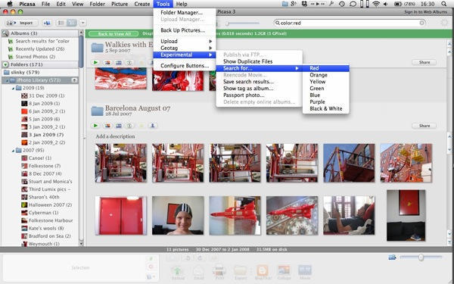Select the boy with striped hat thumbnail

pyautogui.click(x=178, y=215)
